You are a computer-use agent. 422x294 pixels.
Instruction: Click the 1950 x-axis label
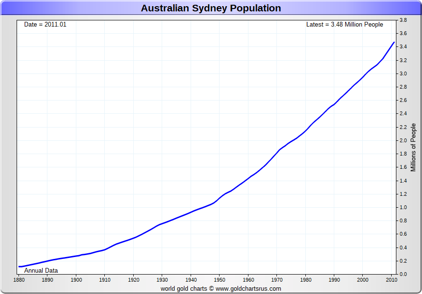(220, 279)
